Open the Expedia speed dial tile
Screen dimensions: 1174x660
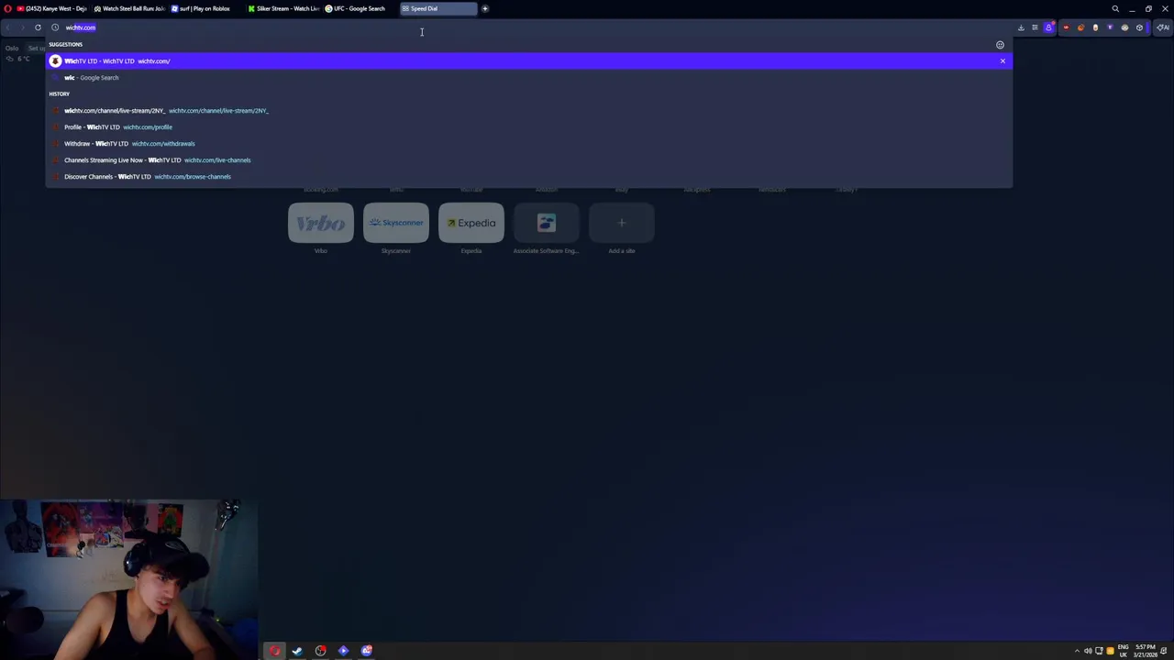coord(471,223)
